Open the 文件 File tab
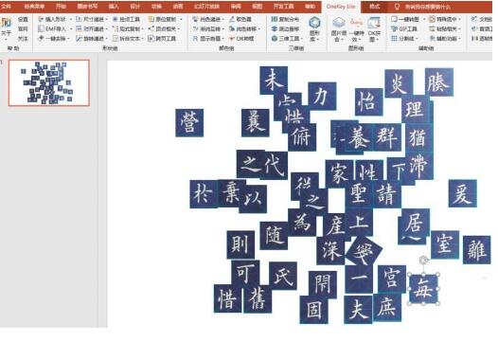498x342 pixels. pos(7,6)
